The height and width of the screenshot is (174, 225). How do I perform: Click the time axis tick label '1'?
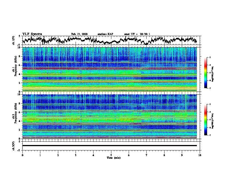tap(40, 155)
